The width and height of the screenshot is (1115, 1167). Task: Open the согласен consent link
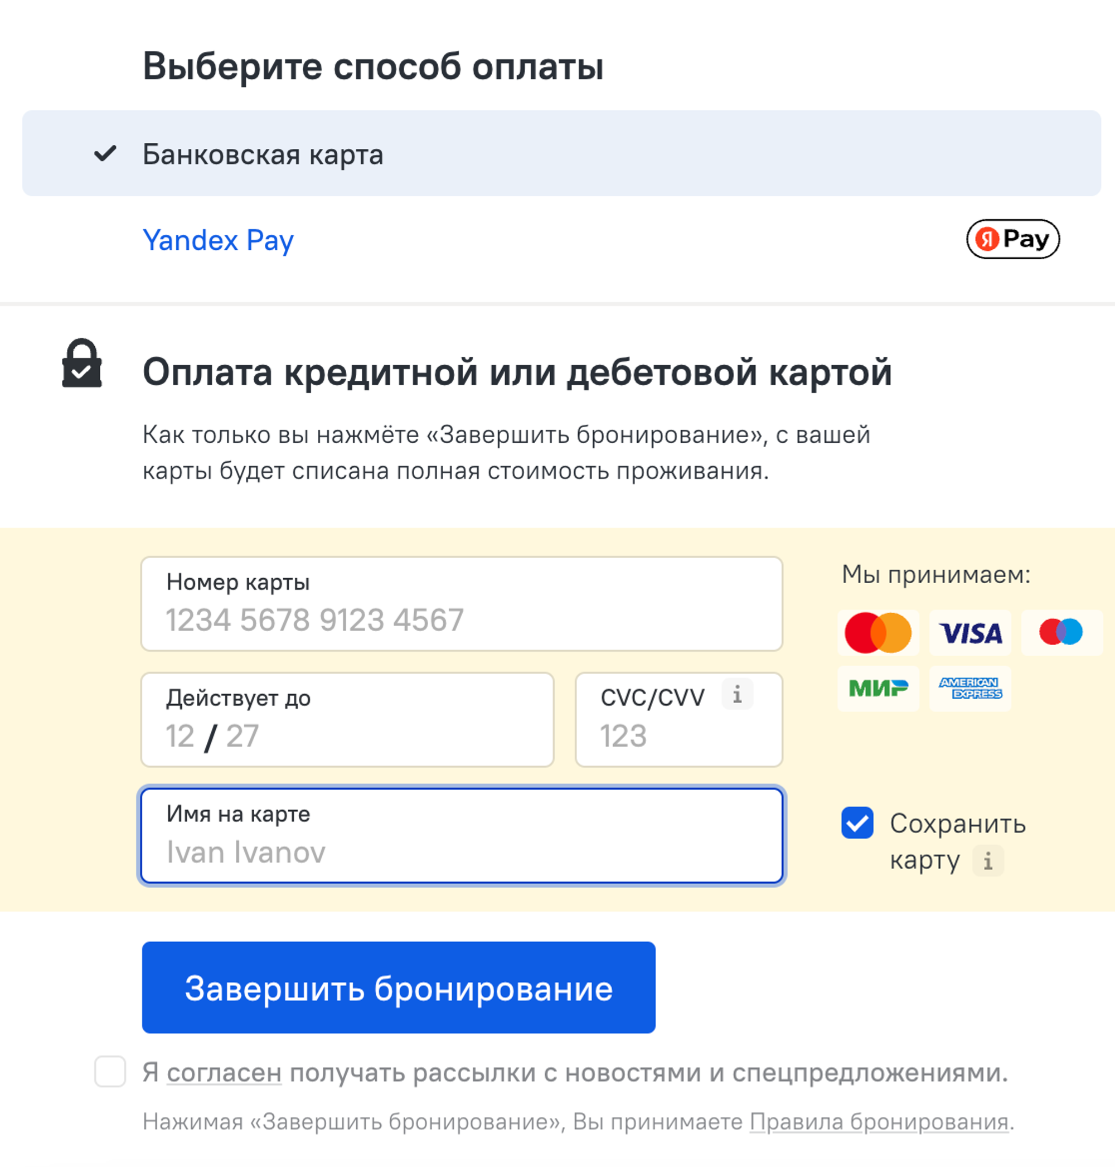[x=224, y=1073]
